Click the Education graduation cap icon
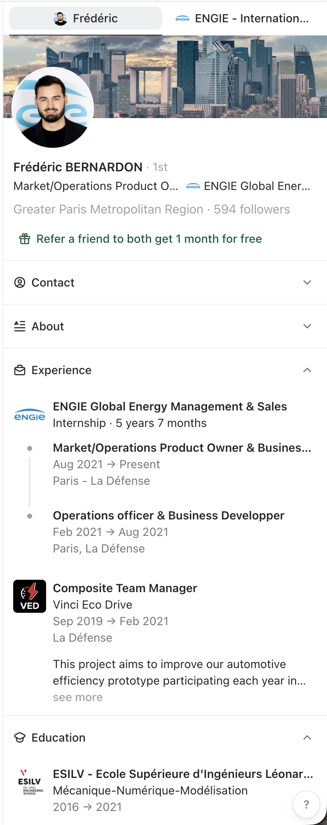The height and width of the screenshot is (825, 327). tap(20, 737)
